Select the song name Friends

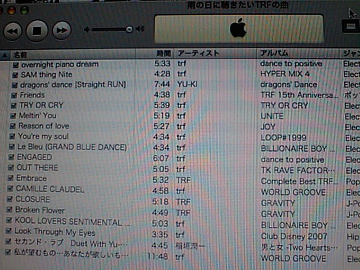[32, 95]
